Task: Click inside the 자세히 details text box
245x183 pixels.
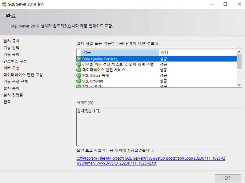Action: click(159, 127)
